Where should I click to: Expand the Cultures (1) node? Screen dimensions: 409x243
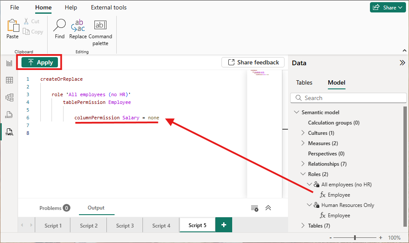(x=303, y=133)
